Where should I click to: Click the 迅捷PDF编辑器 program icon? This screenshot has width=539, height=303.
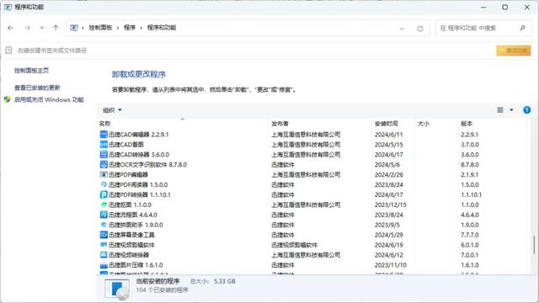tap(104, 174)
